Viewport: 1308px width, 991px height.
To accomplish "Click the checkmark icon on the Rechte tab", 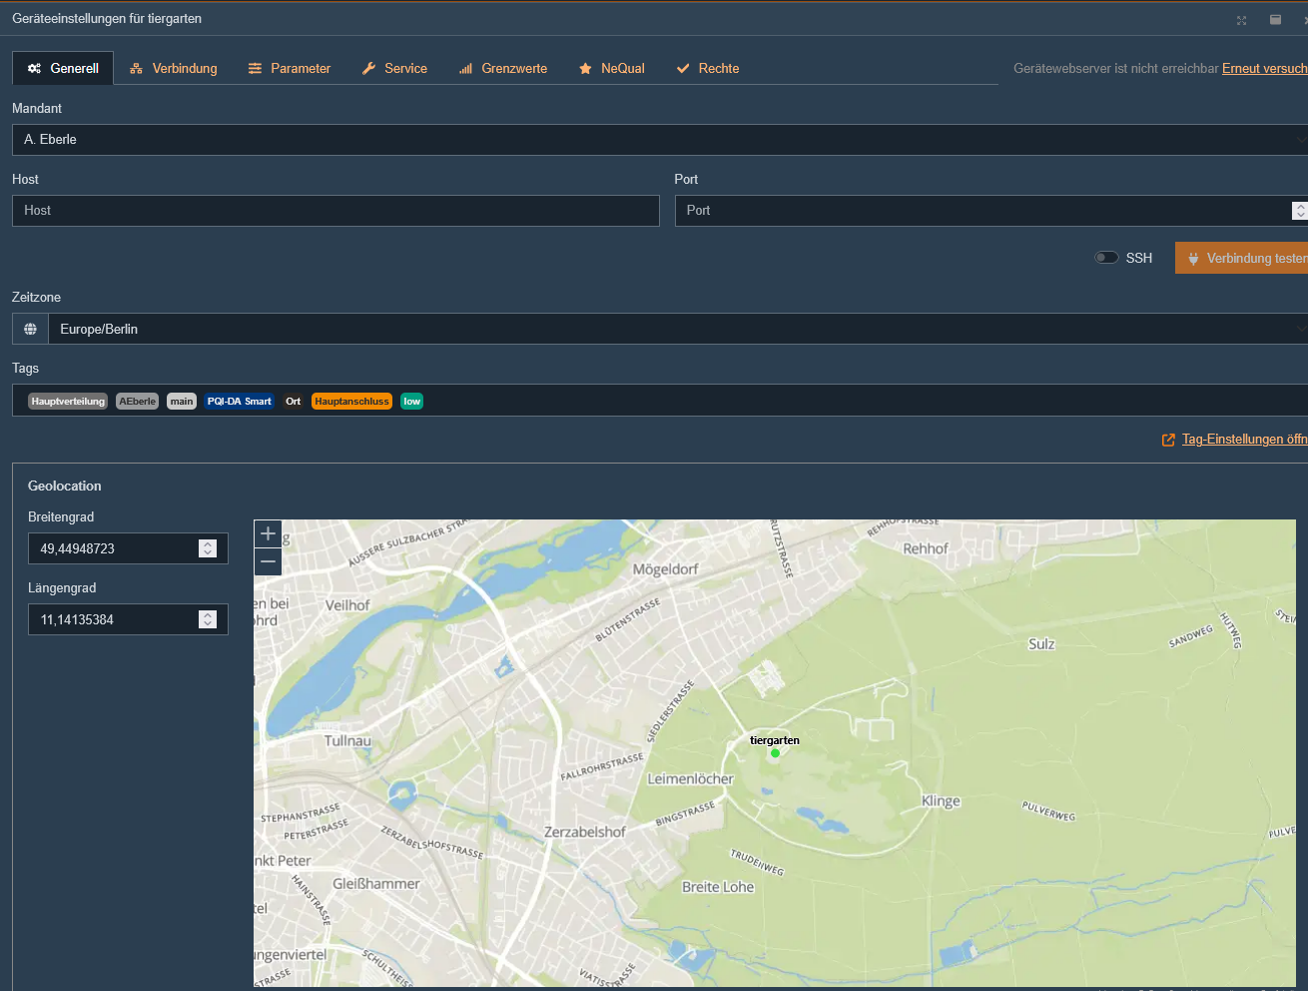I will coord(683,68).
